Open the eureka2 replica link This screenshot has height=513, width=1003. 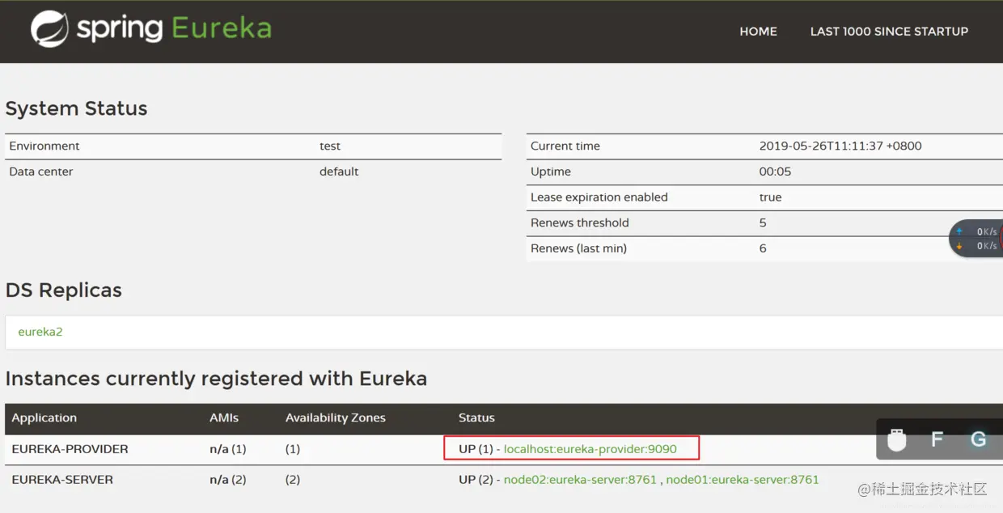coord(40,332)
